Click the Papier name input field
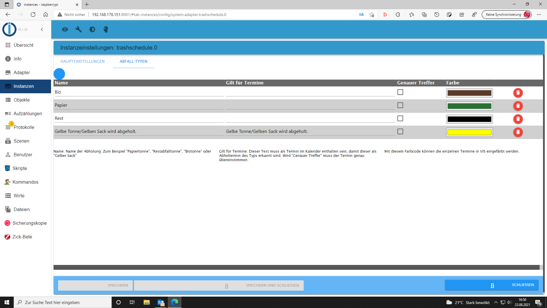The width and height of the screenshot is (547, 308). [x=139, y=105]
